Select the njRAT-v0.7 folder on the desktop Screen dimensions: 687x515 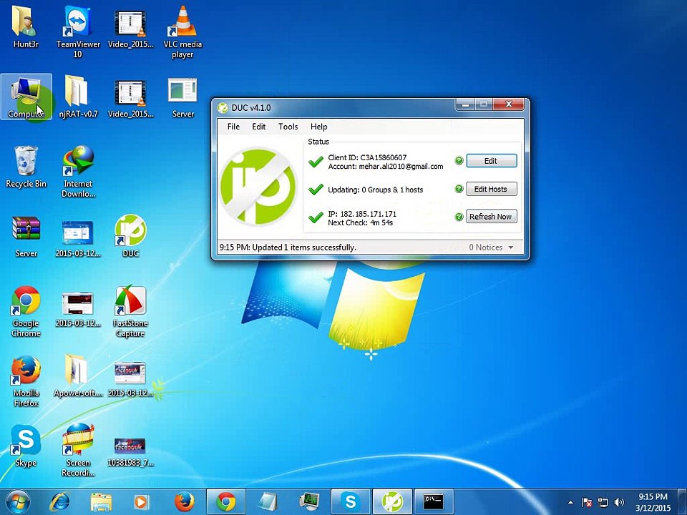[x=78, y=97]
